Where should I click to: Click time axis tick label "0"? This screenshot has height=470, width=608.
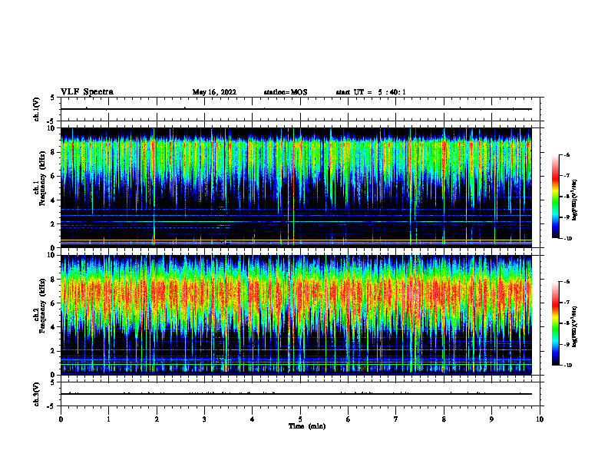click(61, 419)
